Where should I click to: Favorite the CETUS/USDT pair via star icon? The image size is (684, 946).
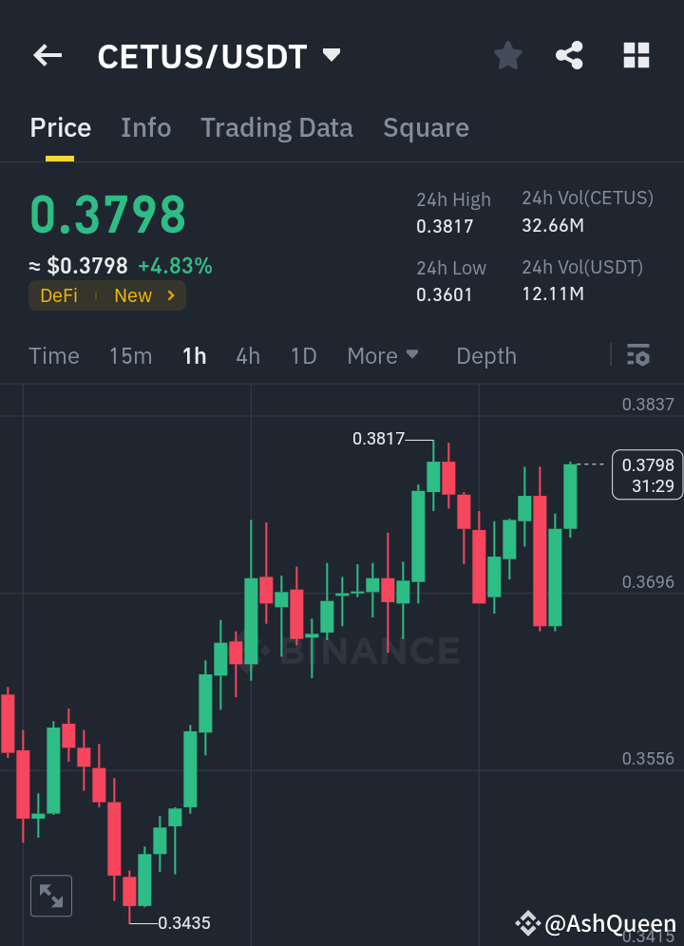click(507, 55)
